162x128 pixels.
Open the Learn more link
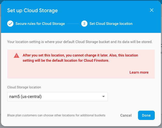[x=139, y=72]
